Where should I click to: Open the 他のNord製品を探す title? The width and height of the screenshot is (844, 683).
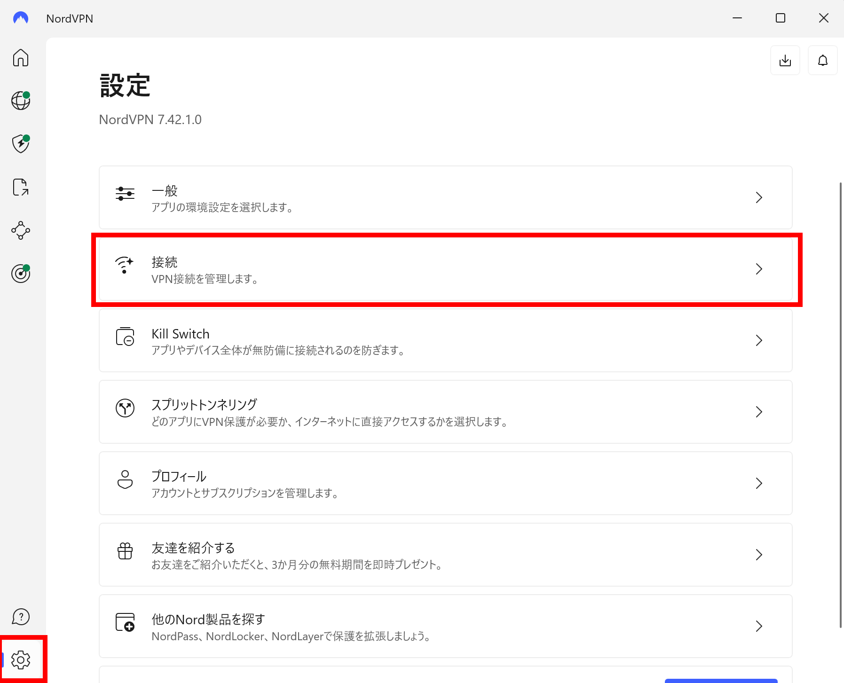point(208,619)
